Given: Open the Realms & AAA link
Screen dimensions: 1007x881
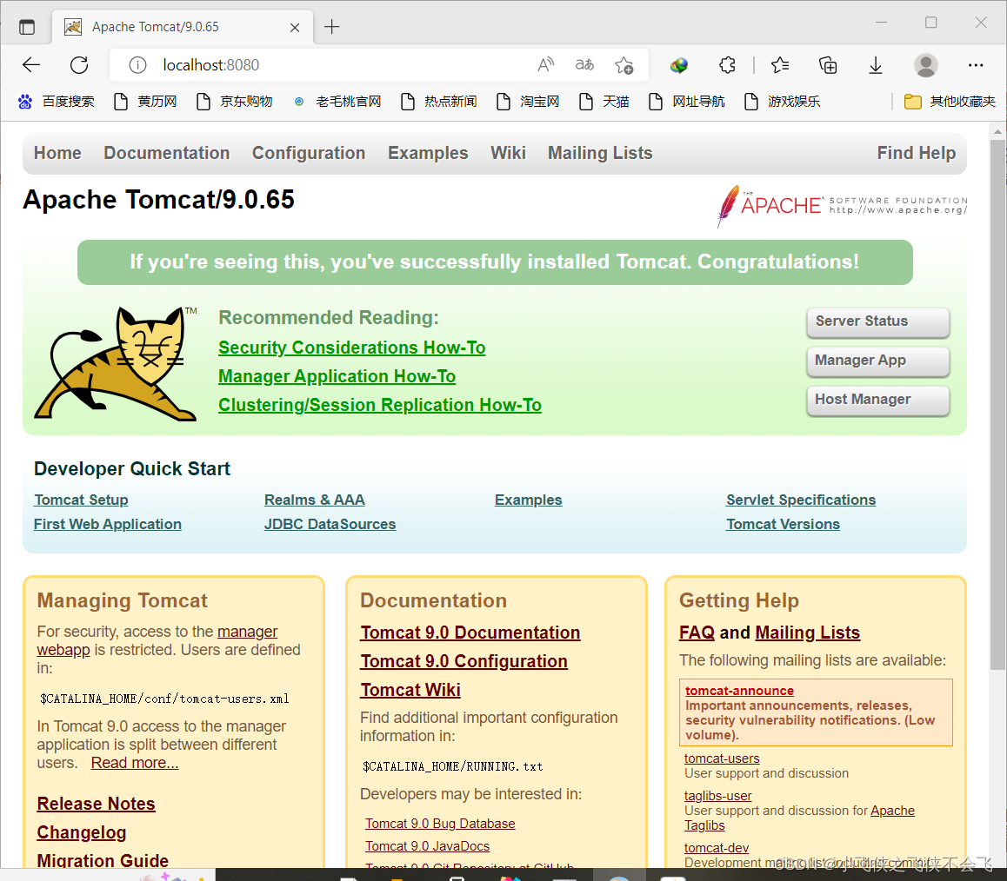Looking at the screenshot, I should [315, 500].
